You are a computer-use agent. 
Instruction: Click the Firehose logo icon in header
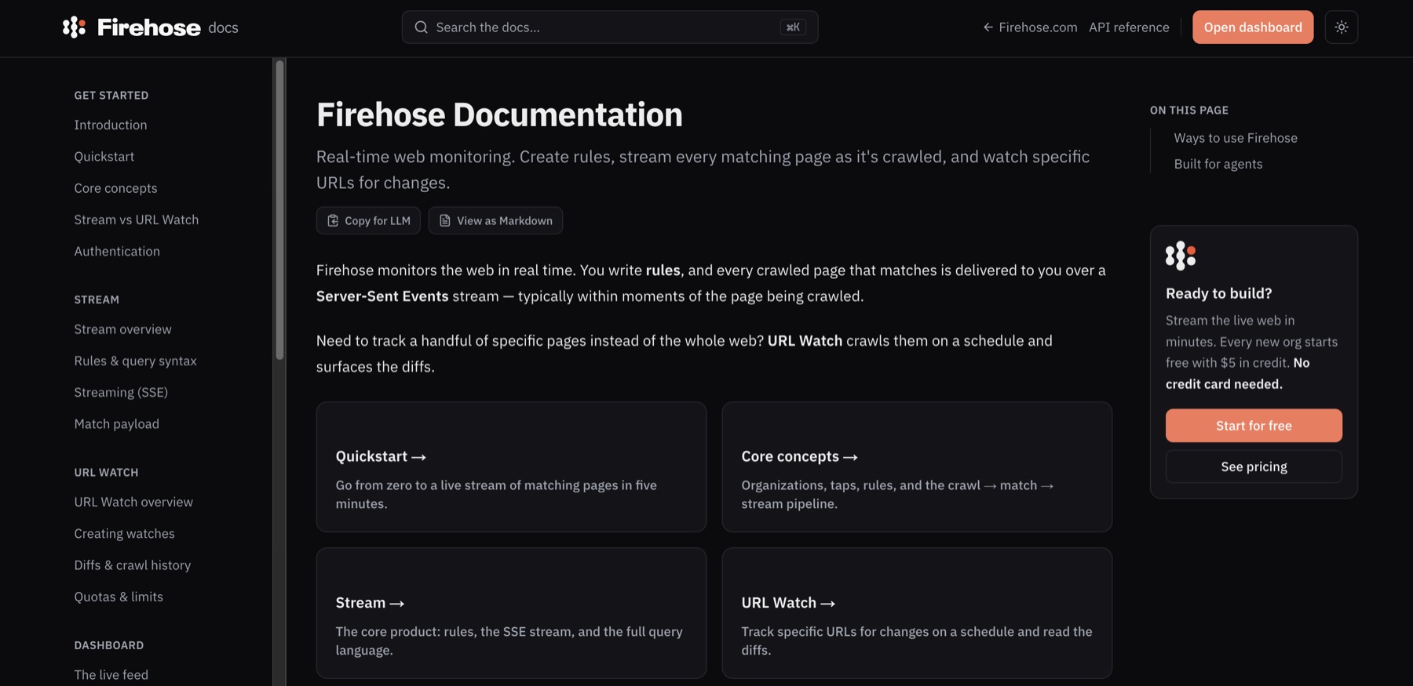click(x=74, y=27)
